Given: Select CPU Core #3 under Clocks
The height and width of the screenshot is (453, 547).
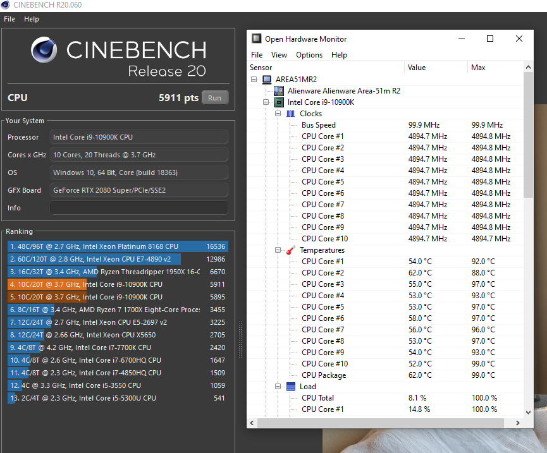Looking at the screenshot, I should [386, 159].
